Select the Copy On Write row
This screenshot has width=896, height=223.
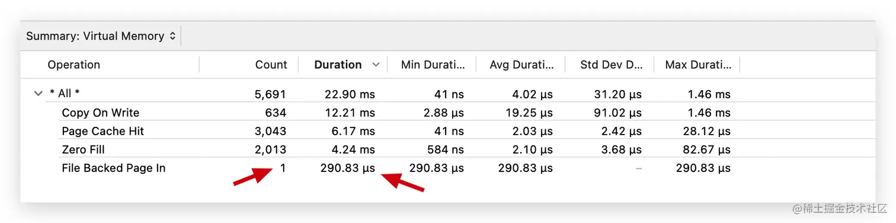click(447, 113)
